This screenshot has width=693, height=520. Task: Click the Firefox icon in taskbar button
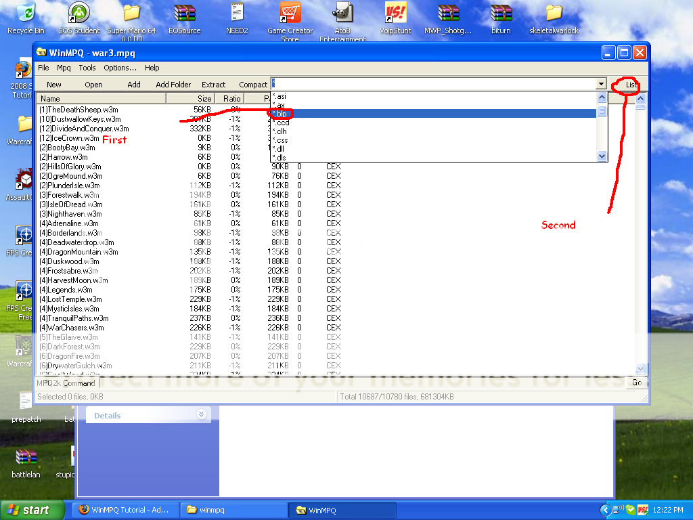[83, 510]
